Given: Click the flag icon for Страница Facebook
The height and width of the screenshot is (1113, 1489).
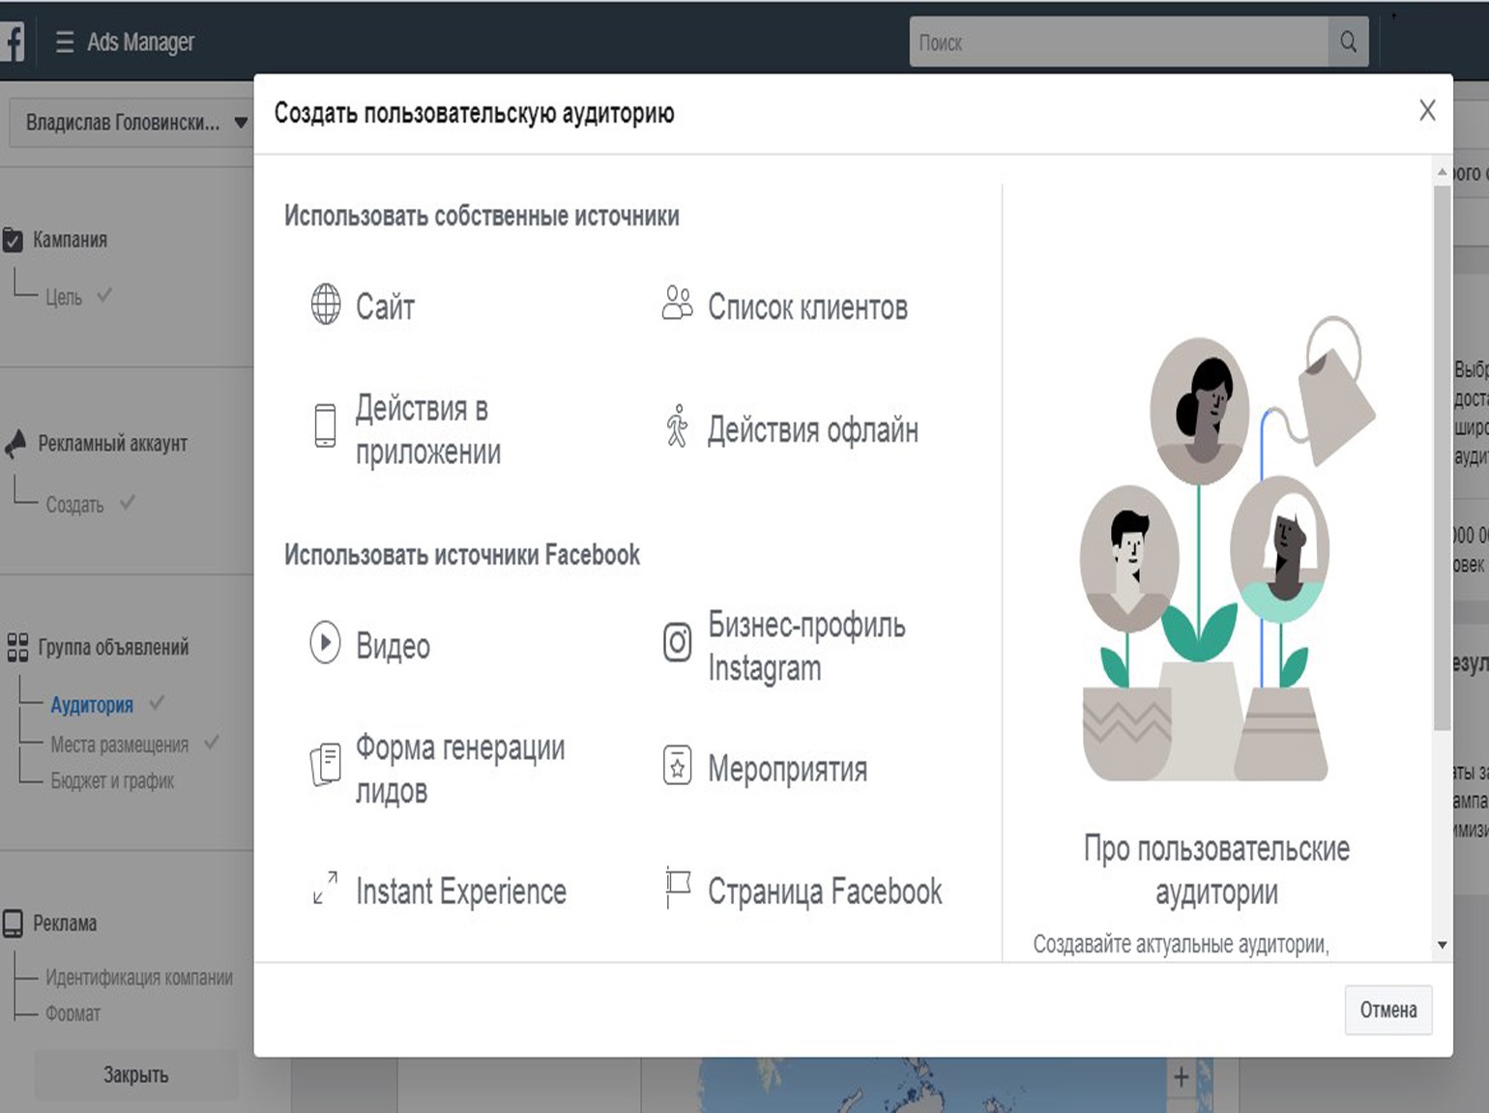Looking at the screenshot, I should pos(677,888).
